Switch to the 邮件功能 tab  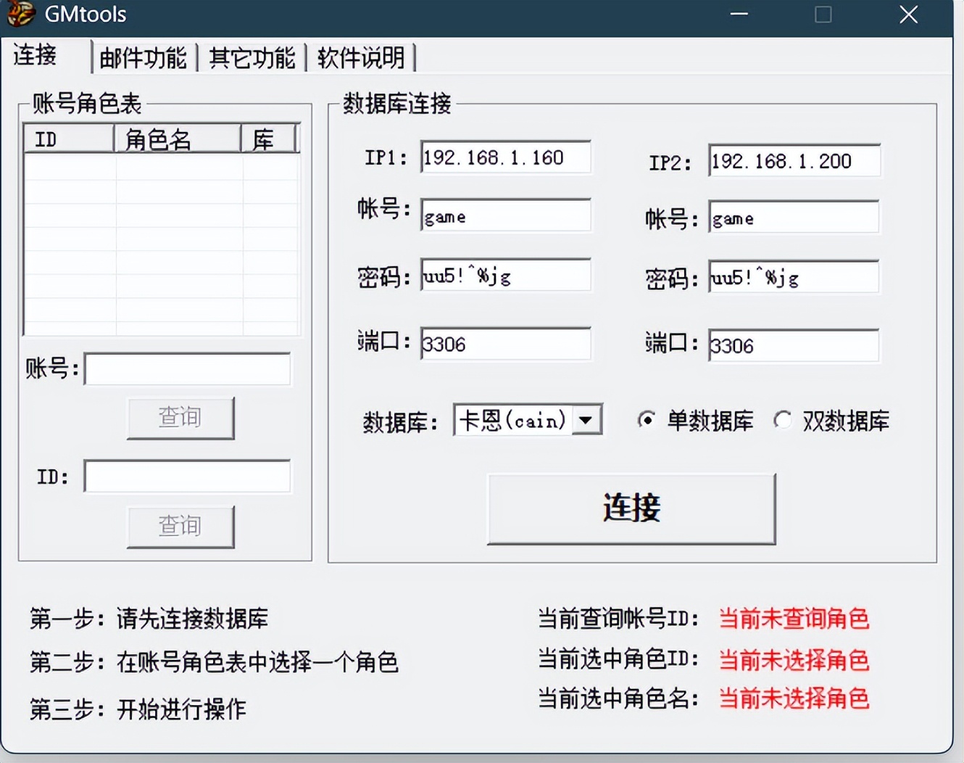[x=143, y=56]
